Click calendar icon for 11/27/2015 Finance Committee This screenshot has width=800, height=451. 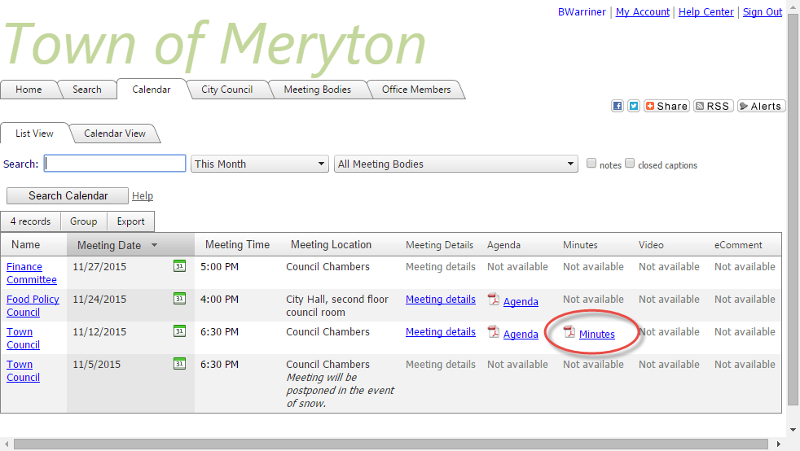(179, 265)
